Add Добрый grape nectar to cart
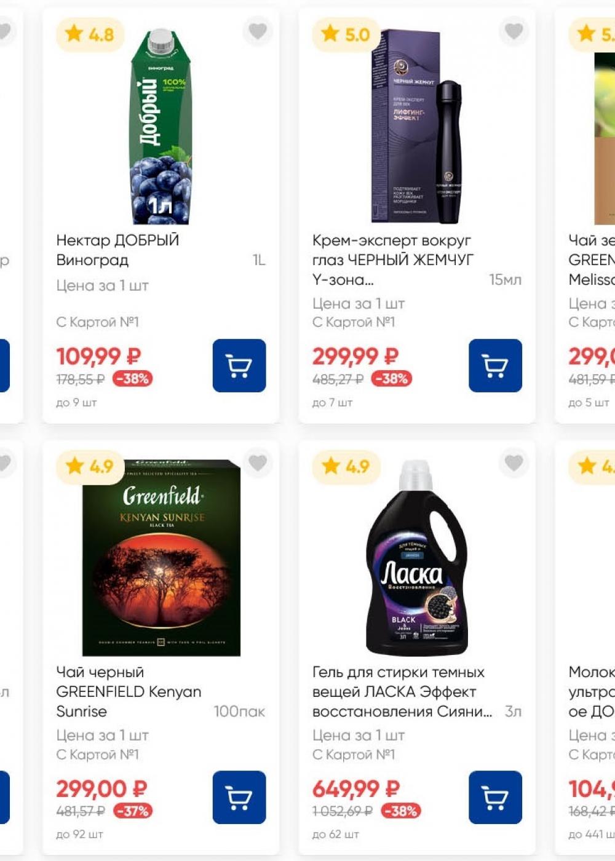The image size is (615, 861). click(239, 365)
